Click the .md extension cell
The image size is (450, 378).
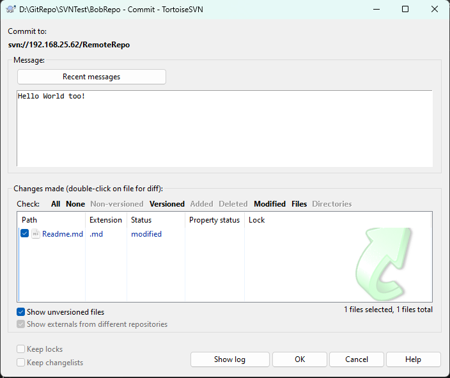point(96,234)
